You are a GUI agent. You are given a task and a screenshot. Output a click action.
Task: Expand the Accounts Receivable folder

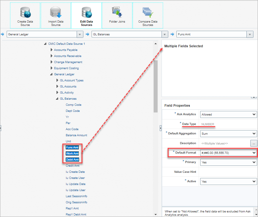(51, 56)
